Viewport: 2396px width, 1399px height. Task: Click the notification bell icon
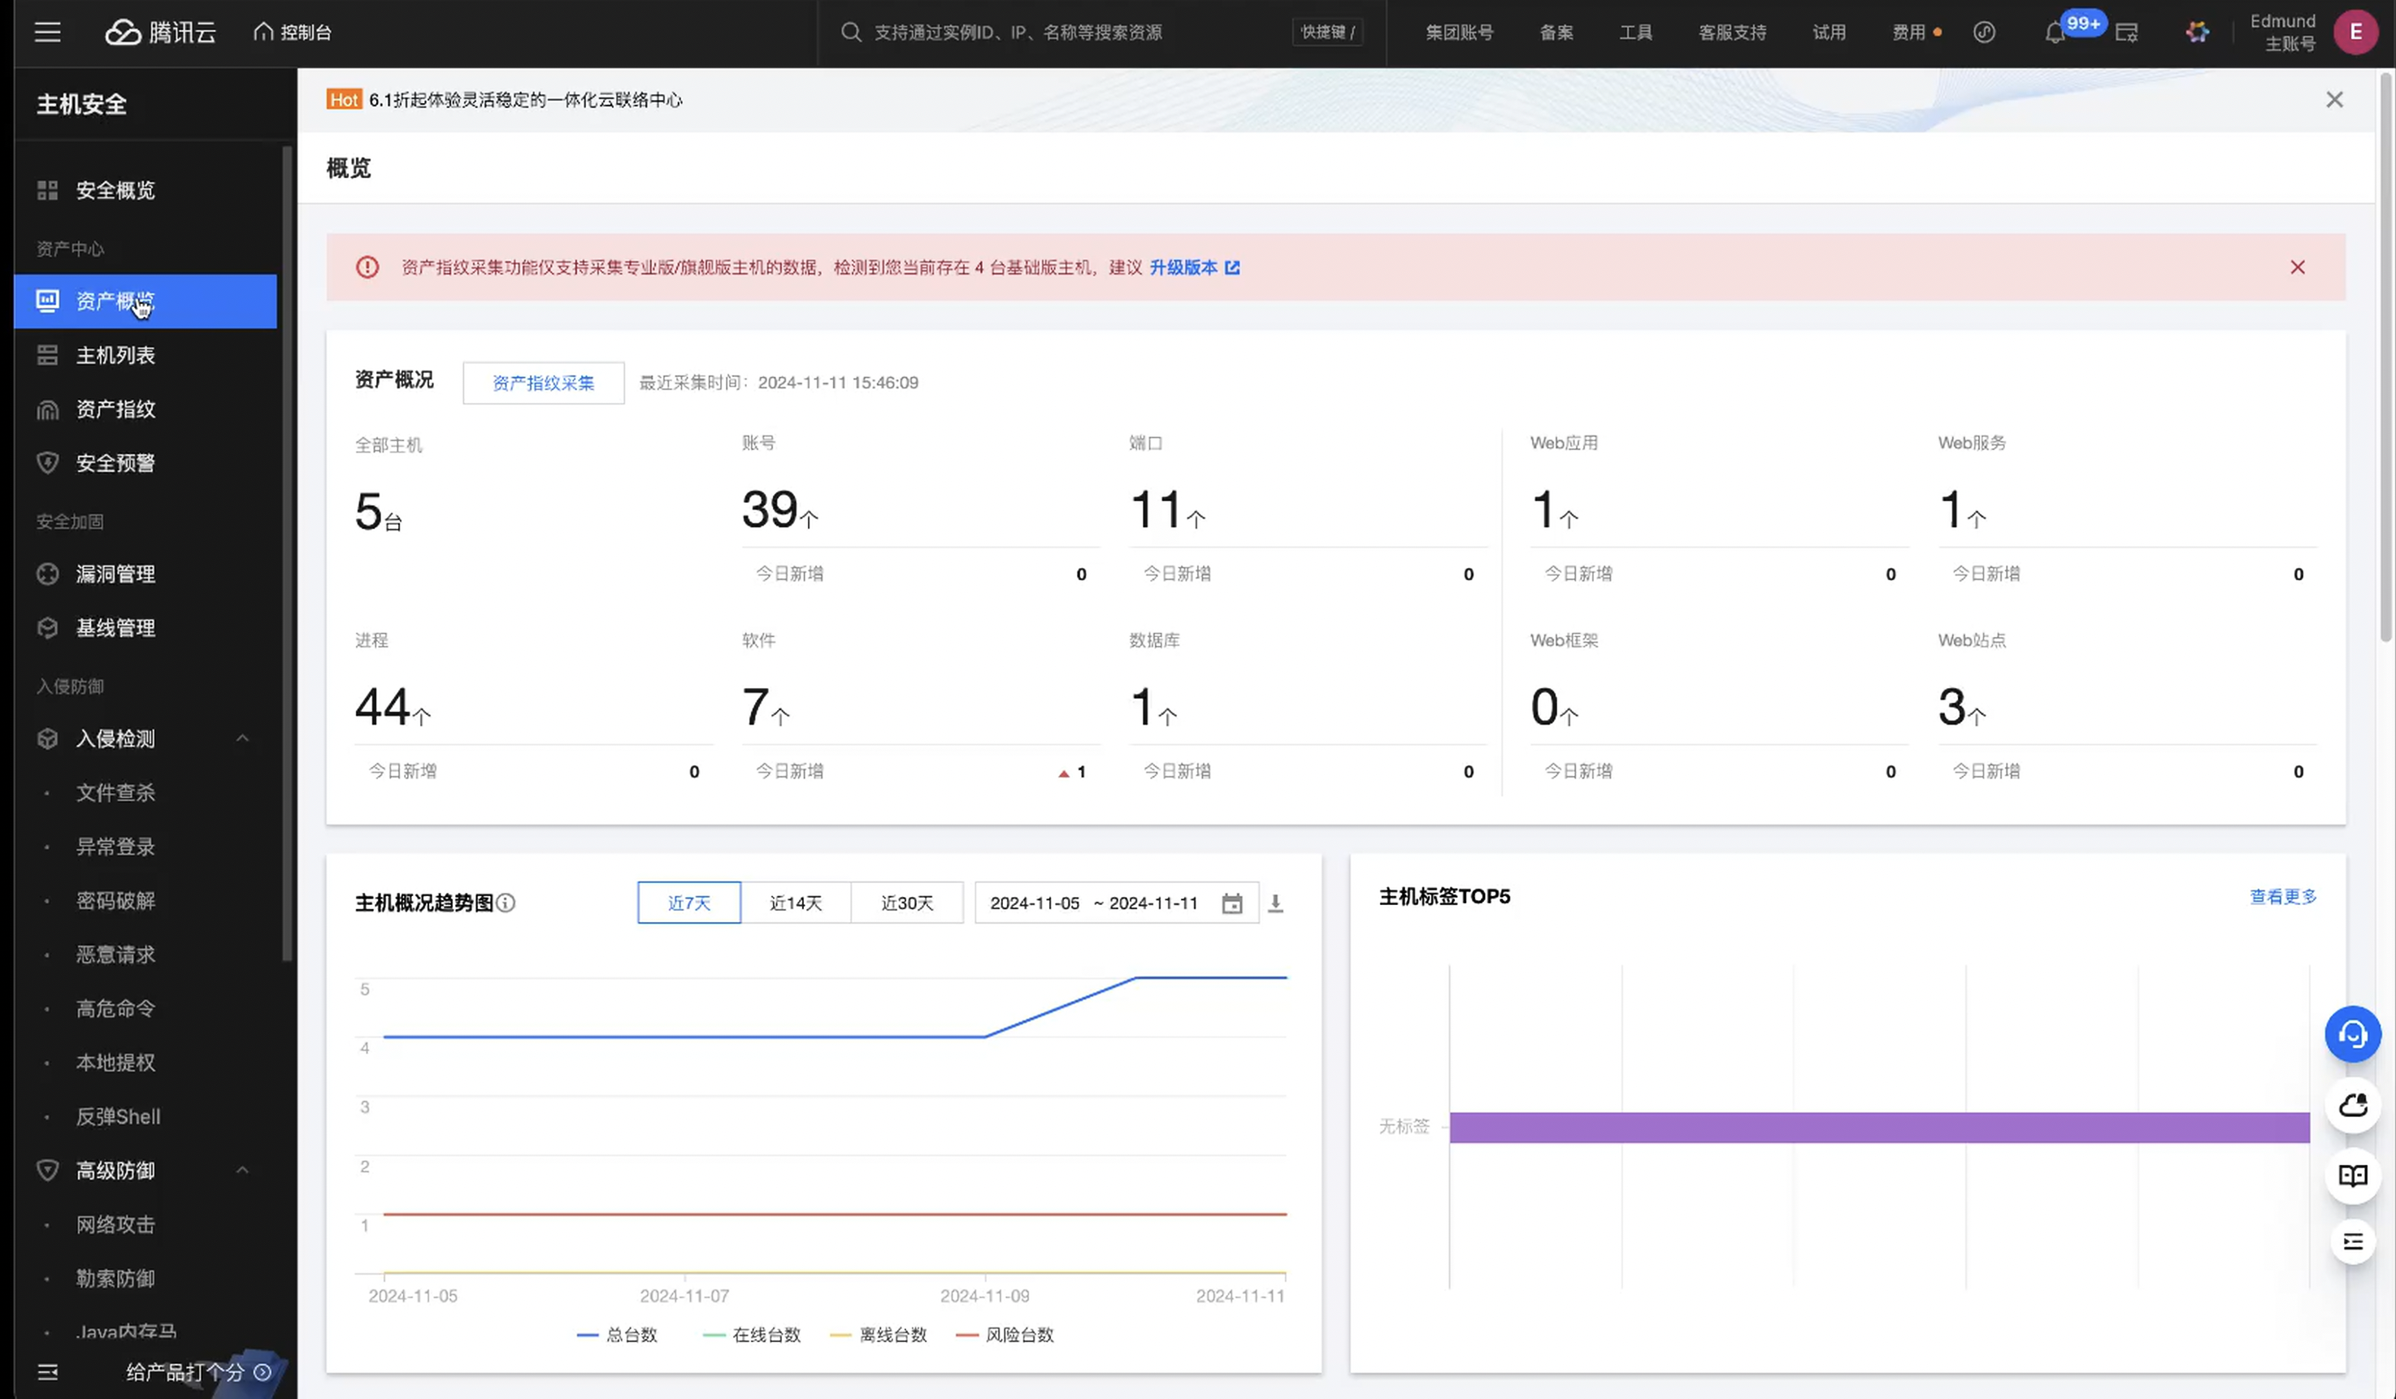2054,33
